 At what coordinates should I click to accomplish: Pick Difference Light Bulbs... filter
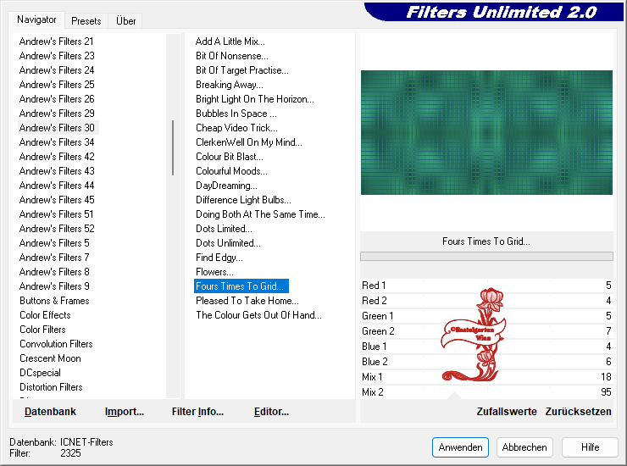coord(243,200)
